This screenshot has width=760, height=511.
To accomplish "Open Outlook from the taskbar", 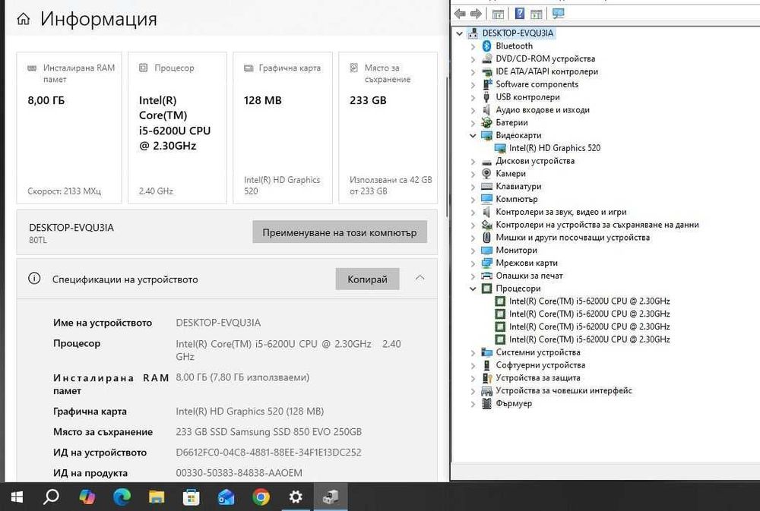I will coord(226,497).
